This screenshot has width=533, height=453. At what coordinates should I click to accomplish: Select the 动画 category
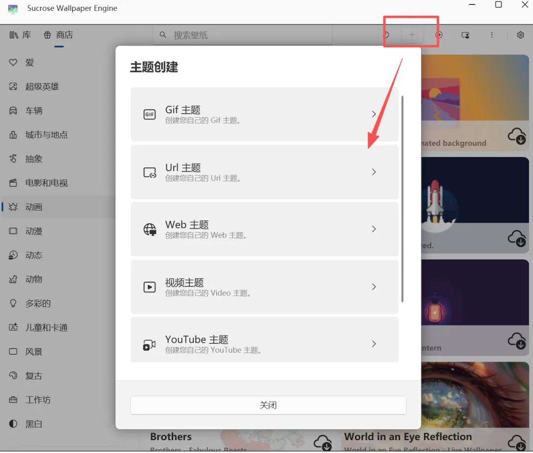coord(58,207)
